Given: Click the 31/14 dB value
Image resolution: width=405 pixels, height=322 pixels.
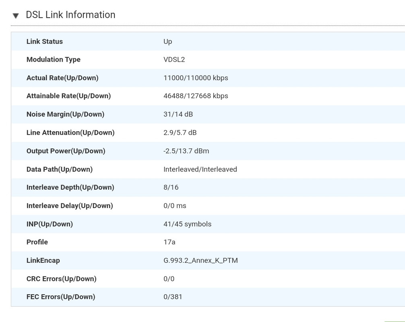Looking at the screenshot, I should click(x=178, y=114).
